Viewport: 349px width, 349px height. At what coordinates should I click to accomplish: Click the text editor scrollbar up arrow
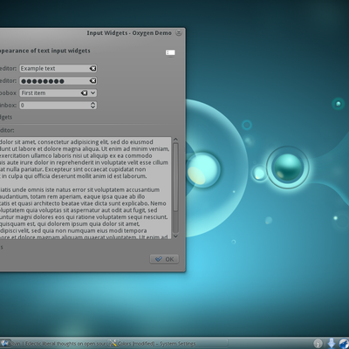coord(175,140)
